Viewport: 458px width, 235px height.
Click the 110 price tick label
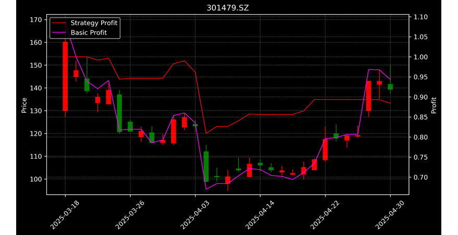(x=36, y=157)
